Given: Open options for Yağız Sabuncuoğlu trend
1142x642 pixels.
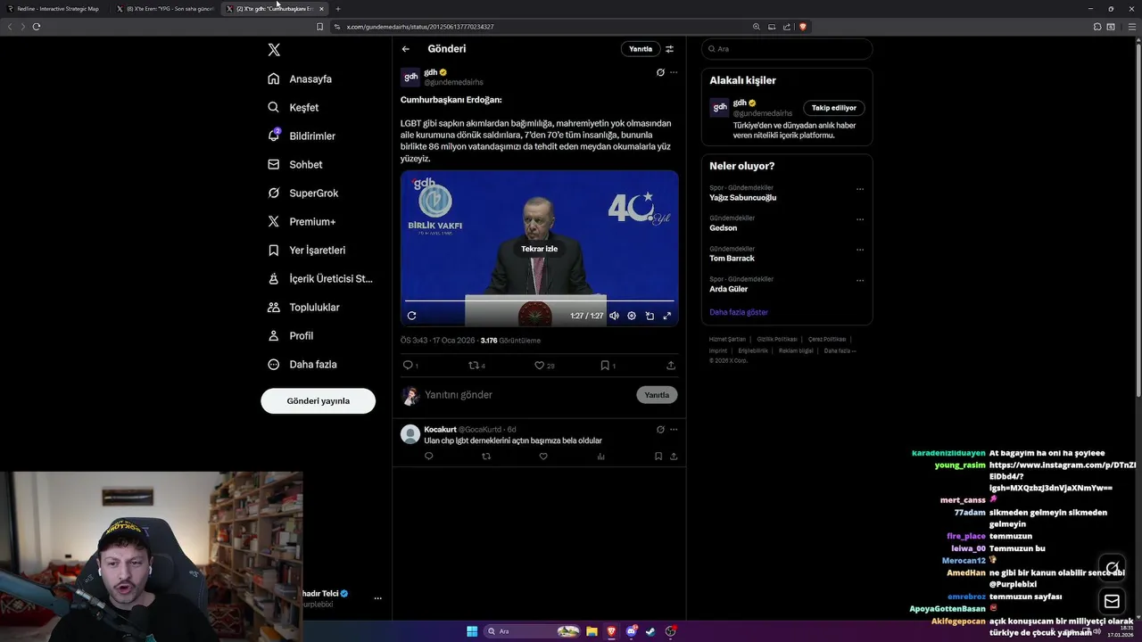Looking at the screenshot, I should 860,189.
